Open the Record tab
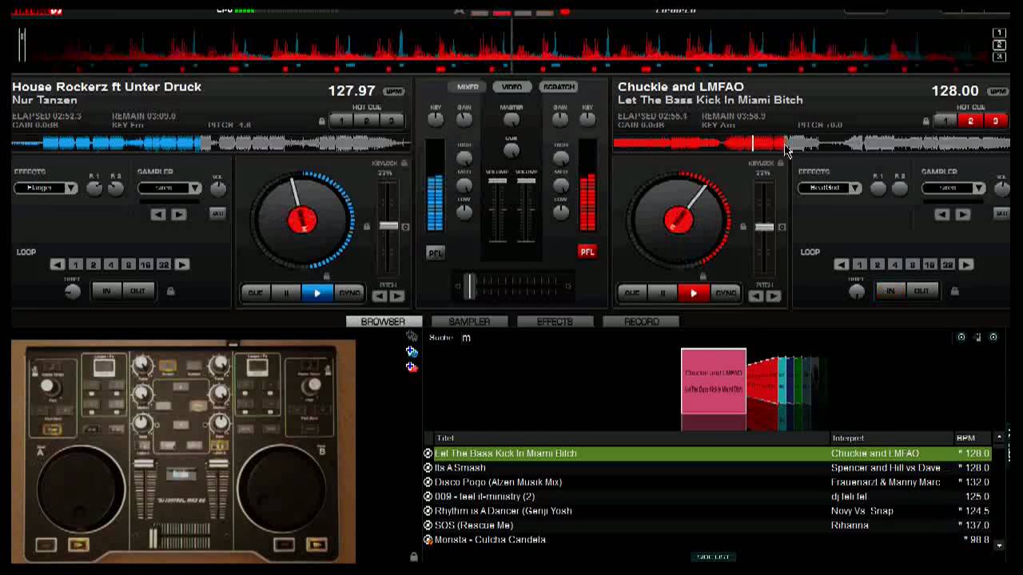This screenshot has width=1023, height=575. click(x=641, y=321)
